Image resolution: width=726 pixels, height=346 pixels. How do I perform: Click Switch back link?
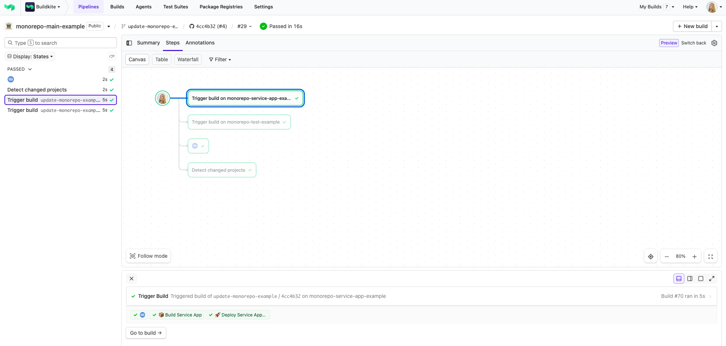click(x=693, y=43)
